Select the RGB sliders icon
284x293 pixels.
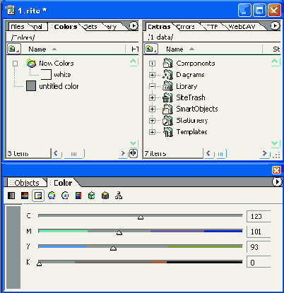click(x=25, y=196)
